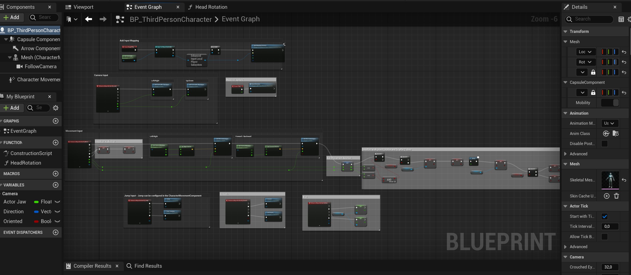631x275 pixels.
Task: Select the HeadRotation function in the list
Action: point(26,163)
